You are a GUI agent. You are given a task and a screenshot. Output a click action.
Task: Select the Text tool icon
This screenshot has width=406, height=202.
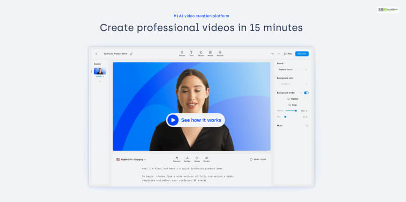[x=191, y=53]
